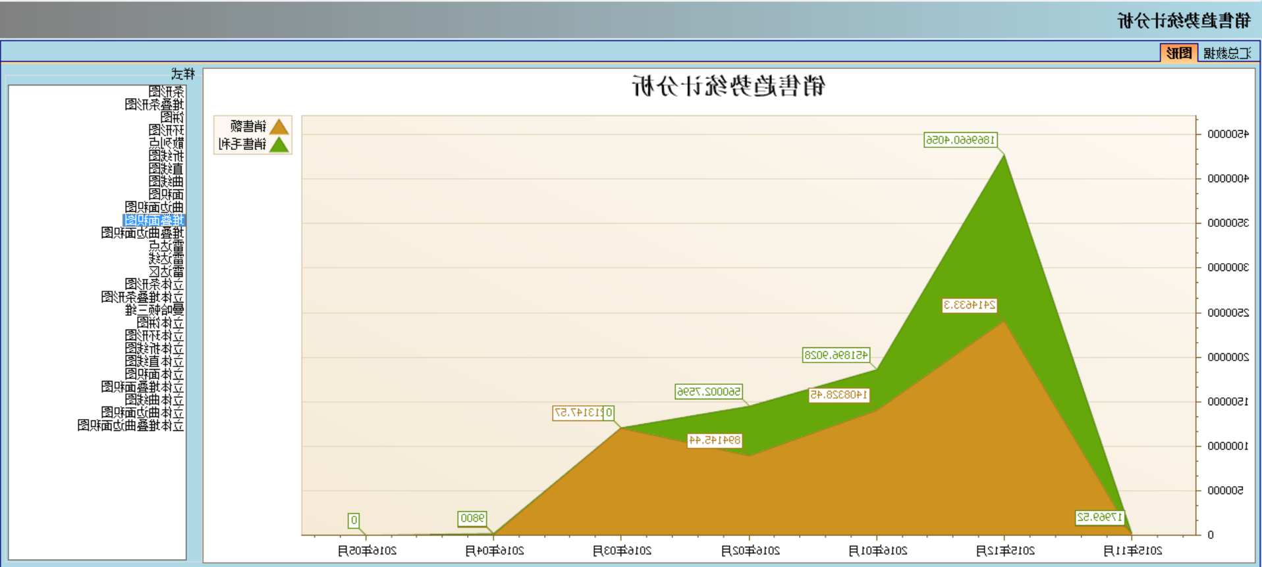The image size is (1262, 567).
Task: Select 曼哈顿三维 chart style
Action: click(x=155, y=310)
